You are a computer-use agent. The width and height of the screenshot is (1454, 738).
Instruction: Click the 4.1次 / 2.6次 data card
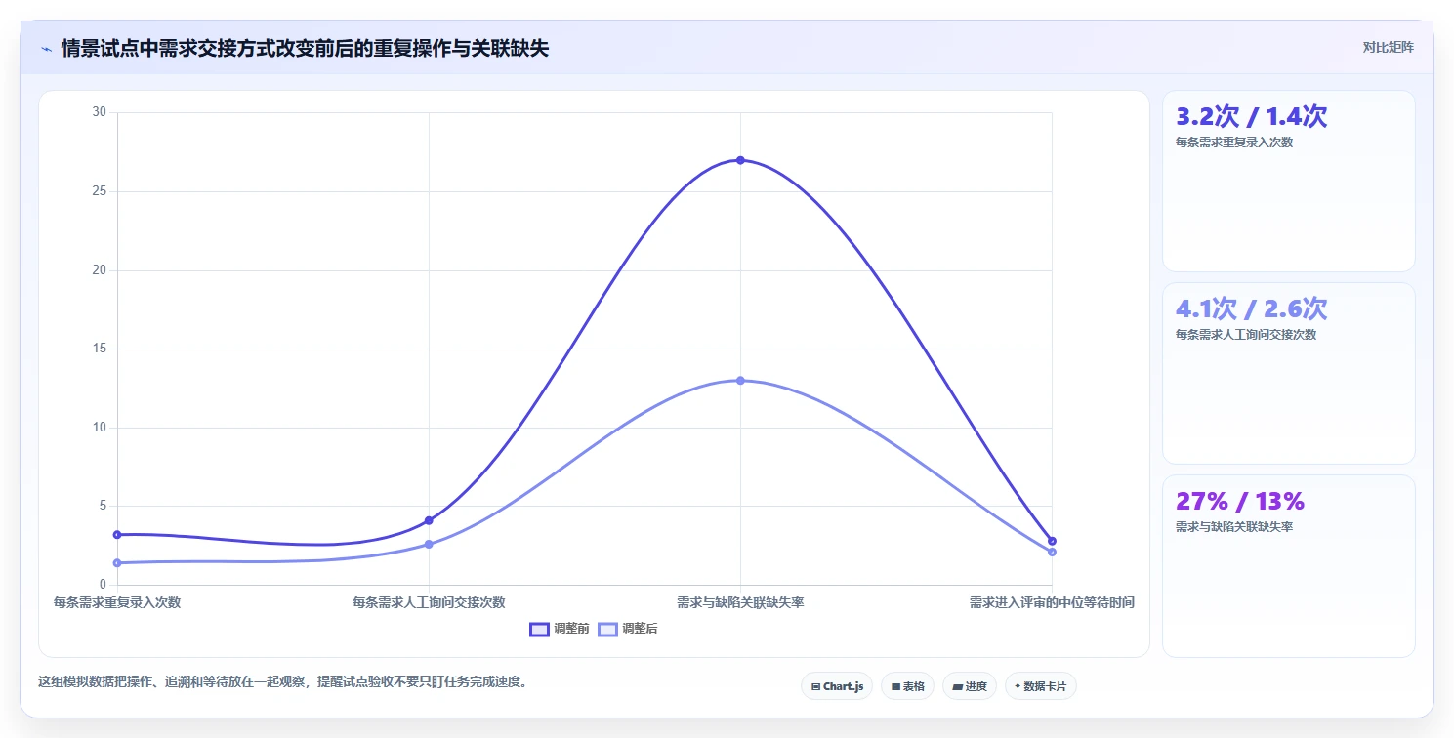tap(1288, 373)
